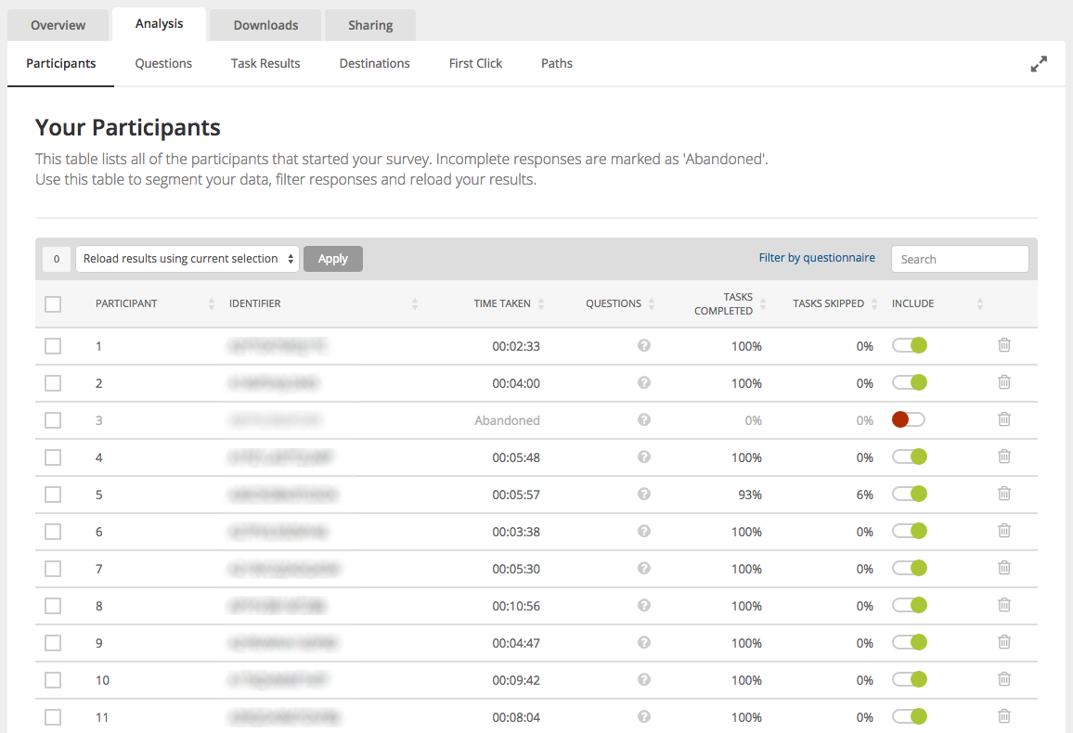Remove the abandoned participant with the trash icon

pyautogui.click(x=1004, y=419)
